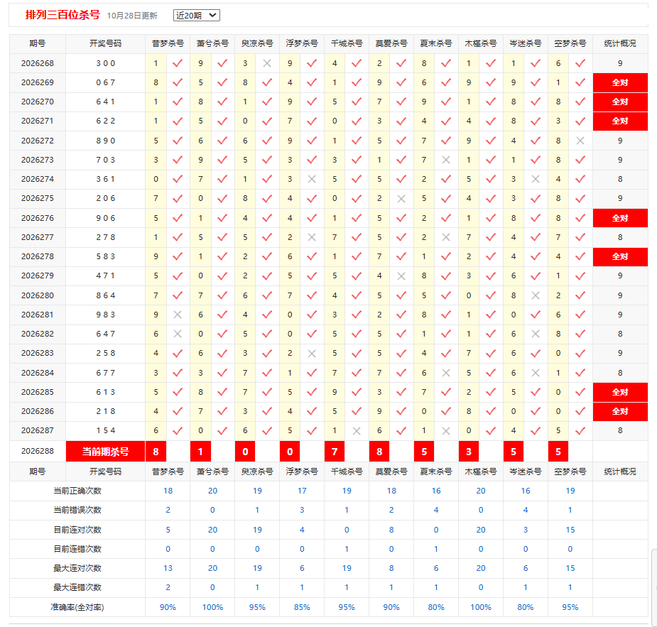Click the 10月28日更新 update date text
The height and width of the screenshot is (627, 657).
click(132, 16)
